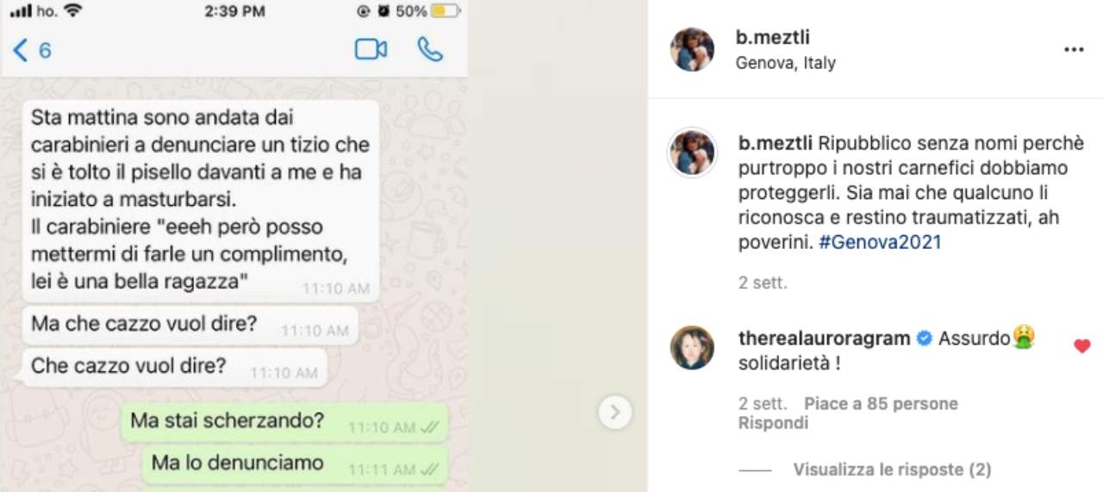Click the b.meztli username in caption

776,142
